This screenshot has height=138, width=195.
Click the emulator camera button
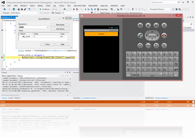tap(140, 25)
